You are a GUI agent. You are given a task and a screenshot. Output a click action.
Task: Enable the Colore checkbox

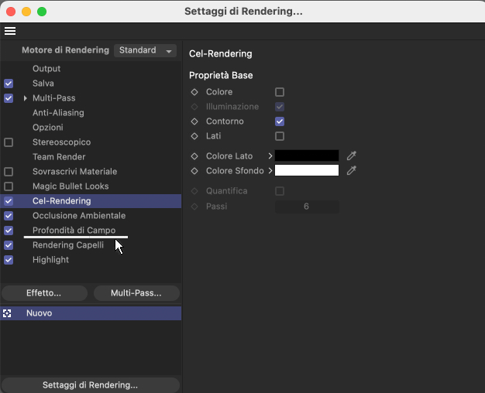tap(280, 92)
